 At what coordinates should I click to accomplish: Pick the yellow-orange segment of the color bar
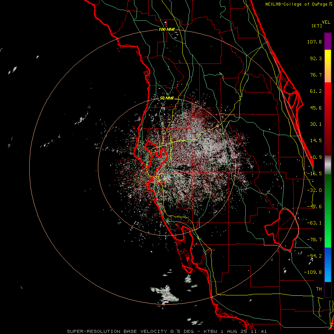pos(328,66)
